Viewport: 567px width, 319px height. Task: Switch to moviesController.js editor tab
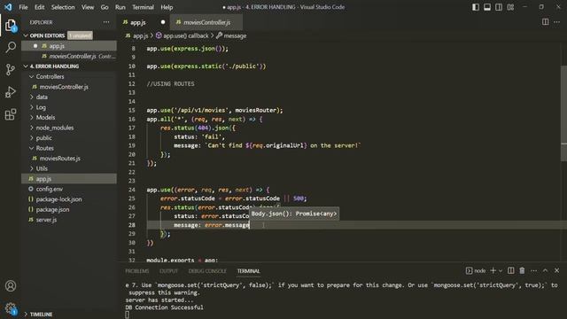point(206,22)
